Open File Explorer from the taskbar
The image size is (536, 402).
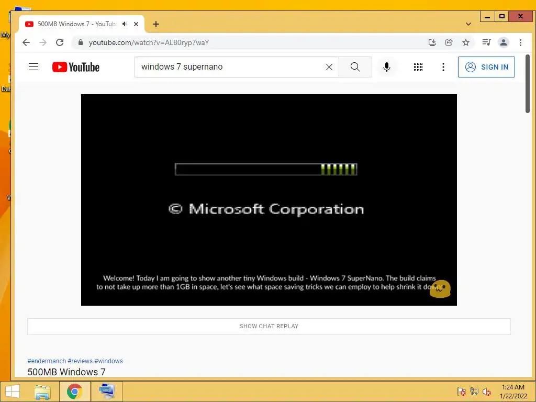42,392
